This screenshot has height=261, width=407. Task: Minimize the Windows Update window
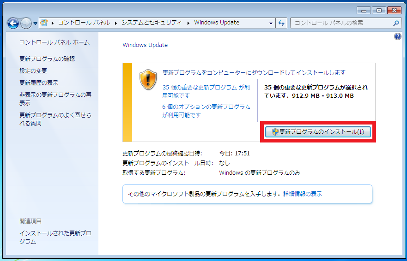pos(364,11)
